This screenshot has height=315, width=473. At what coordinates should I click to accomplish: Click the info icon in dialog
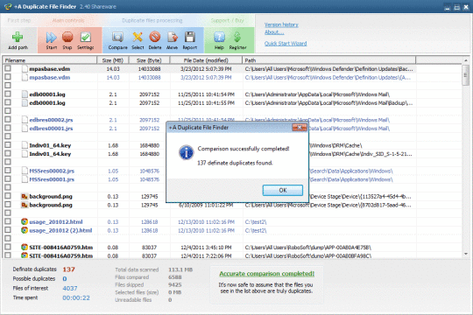[x=186, y=152]
